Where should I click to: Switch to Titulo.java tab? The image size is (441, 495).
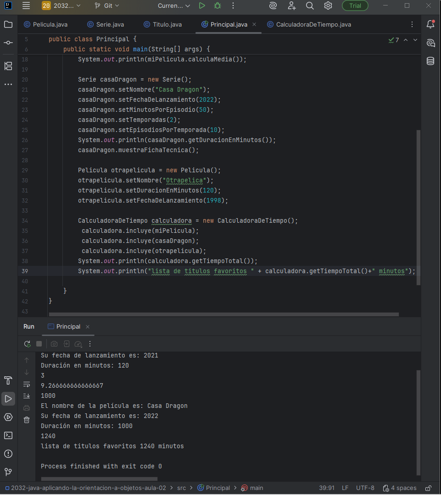point(163,24)
